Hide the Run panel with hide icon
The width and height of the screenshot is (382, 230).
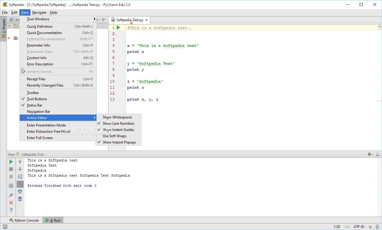pyautogui.click(x=378, y=154)
